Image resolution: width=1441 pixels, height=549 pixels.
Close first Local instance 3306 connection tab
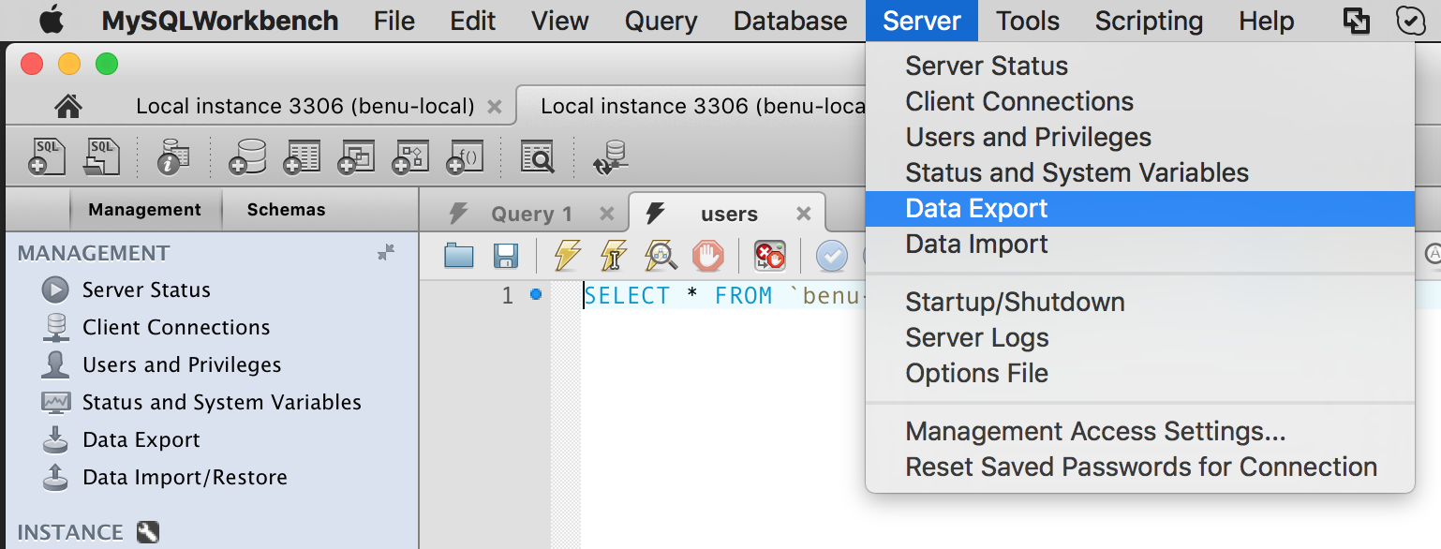[x=495, y=106]
